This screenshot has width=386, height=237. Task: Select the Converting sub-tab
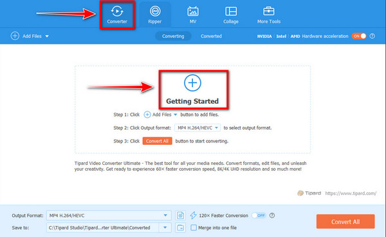(173, 36)
